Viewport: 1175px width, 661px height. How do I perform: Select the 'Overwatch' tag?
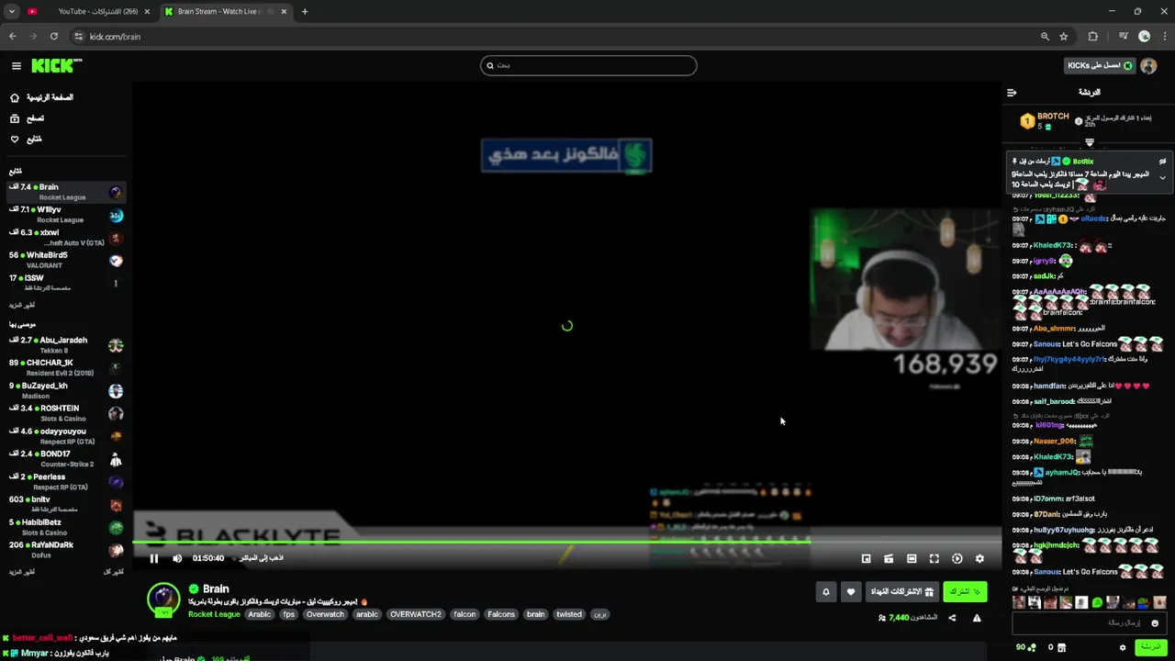click(x=325, y=614)
